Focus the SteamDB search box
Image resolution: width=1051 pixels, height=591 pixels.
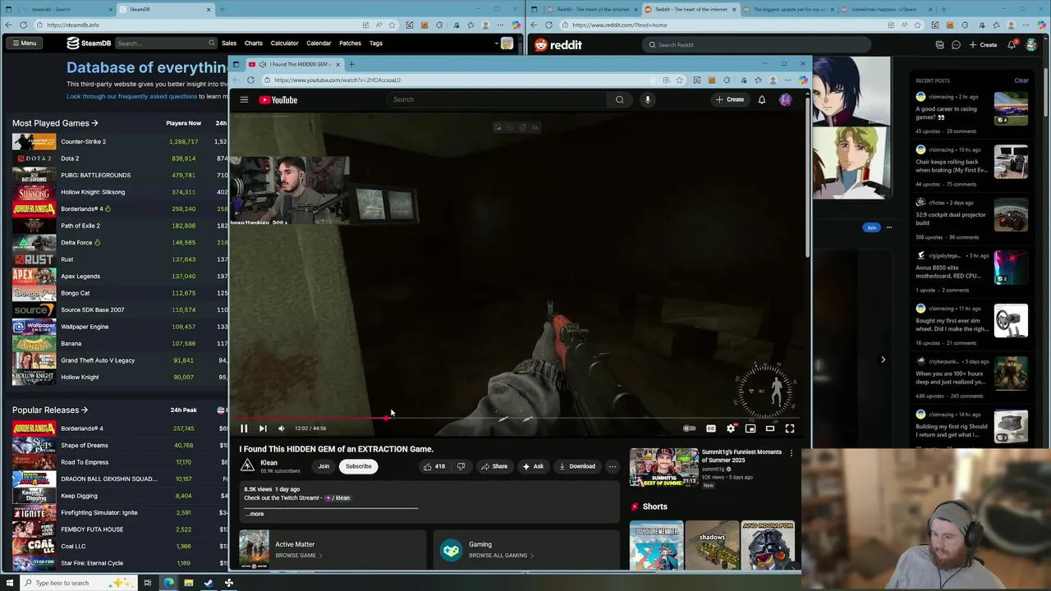click(166, 43)
